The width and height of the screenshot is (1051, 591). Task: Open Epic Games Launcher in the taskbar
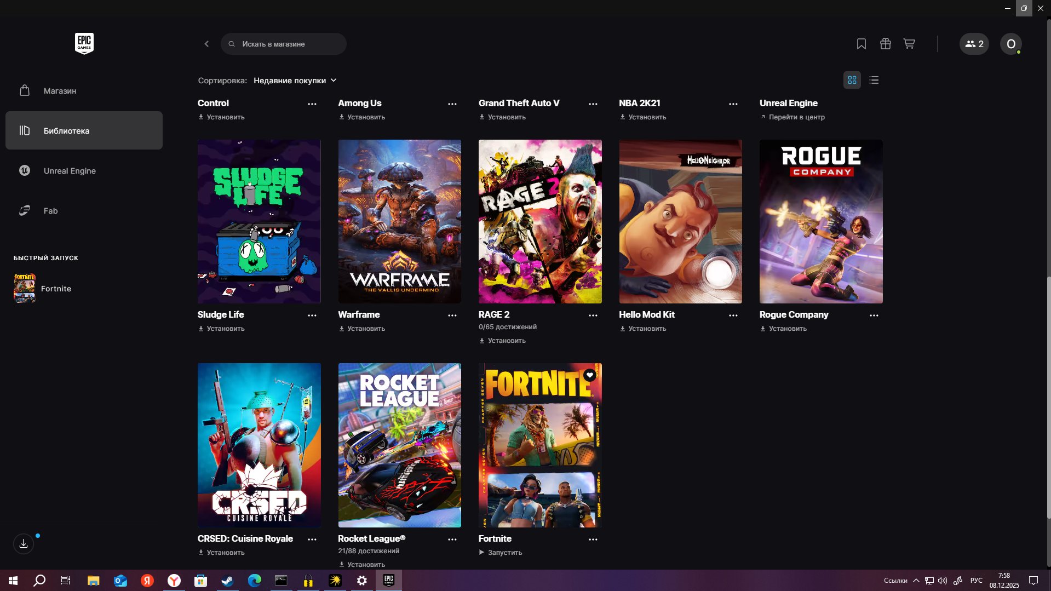[388, 581]
